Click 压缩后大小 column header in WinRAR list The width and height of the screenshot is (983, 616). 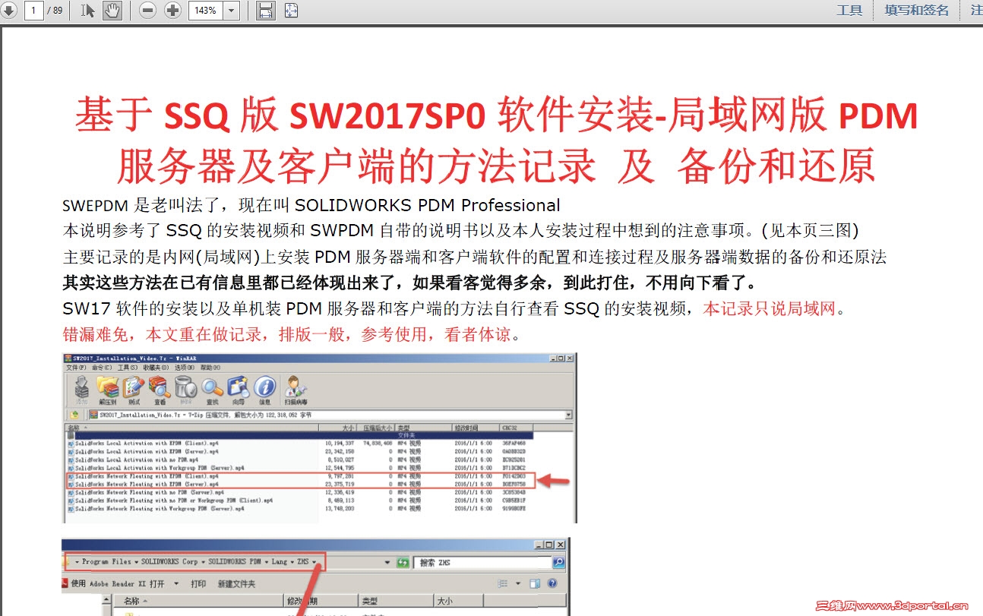[x=377, y=428]
